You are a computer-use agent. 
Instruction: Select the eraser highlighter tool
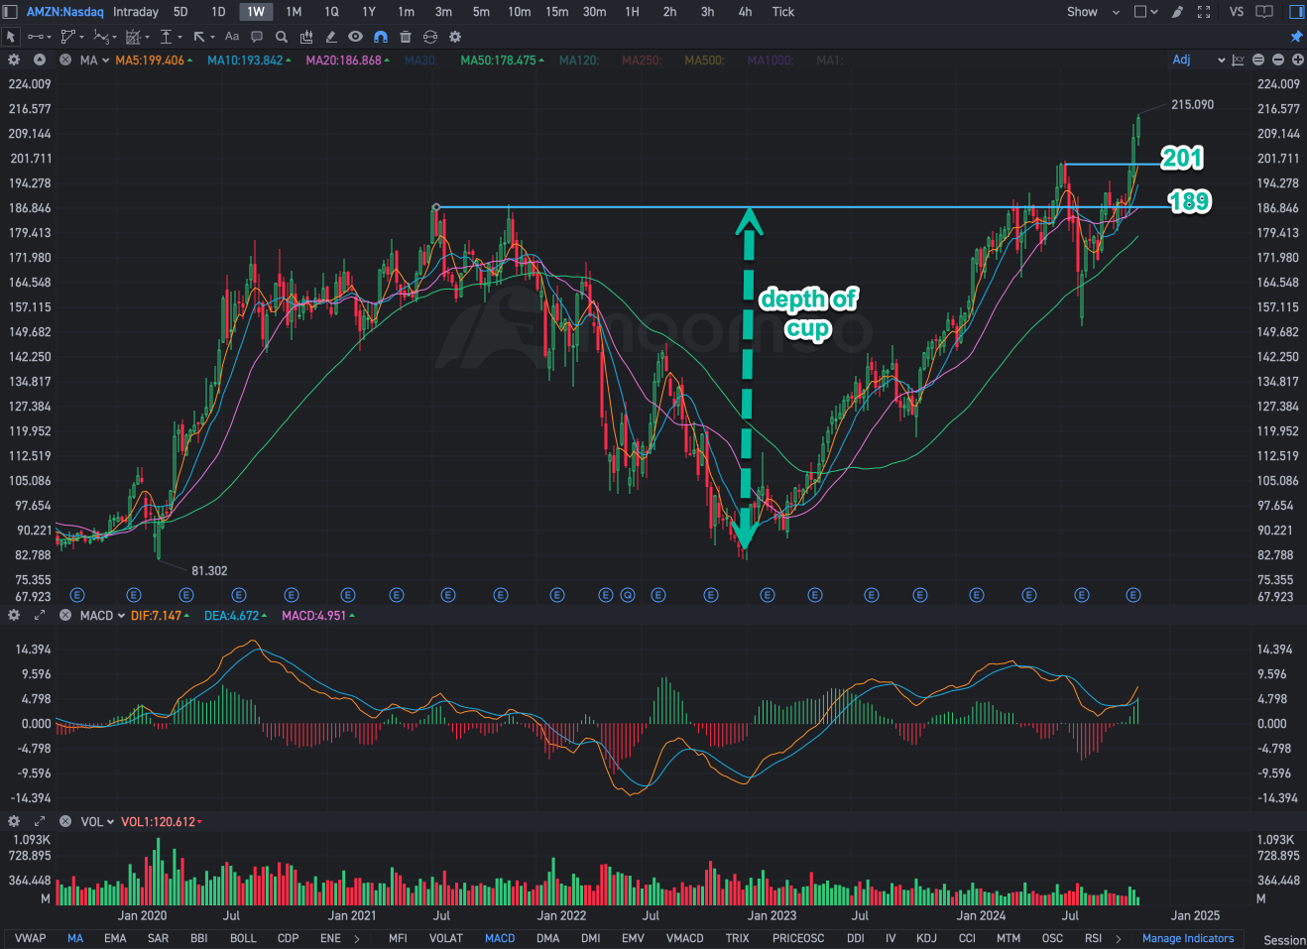pyautogui.click(x=331, y=37)
